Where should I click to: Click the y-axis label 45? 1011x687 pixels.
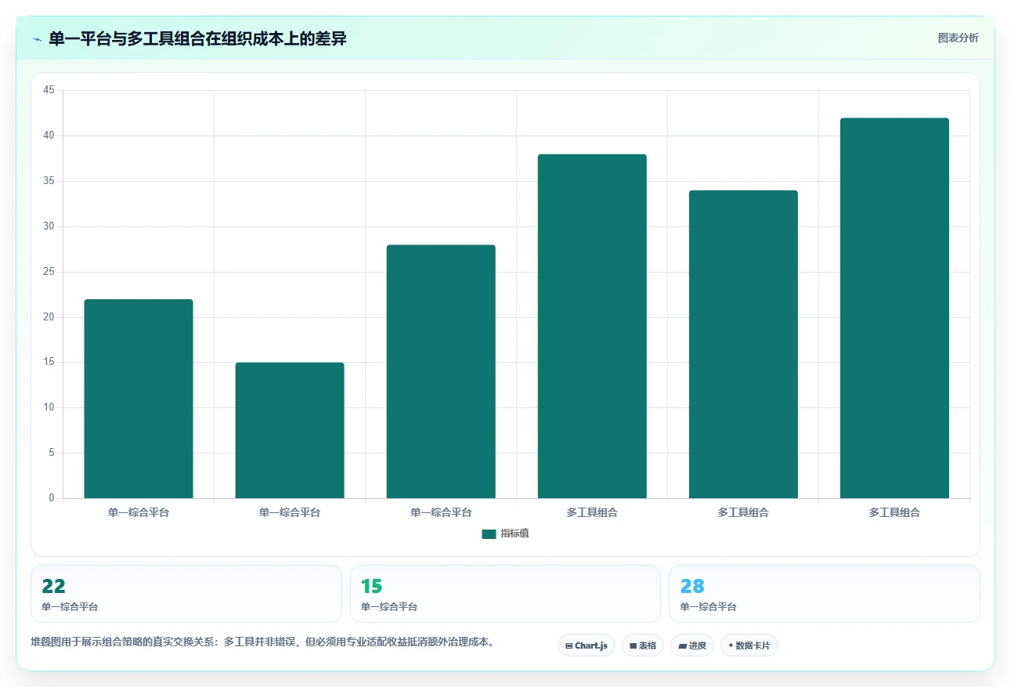coord(49,91)
